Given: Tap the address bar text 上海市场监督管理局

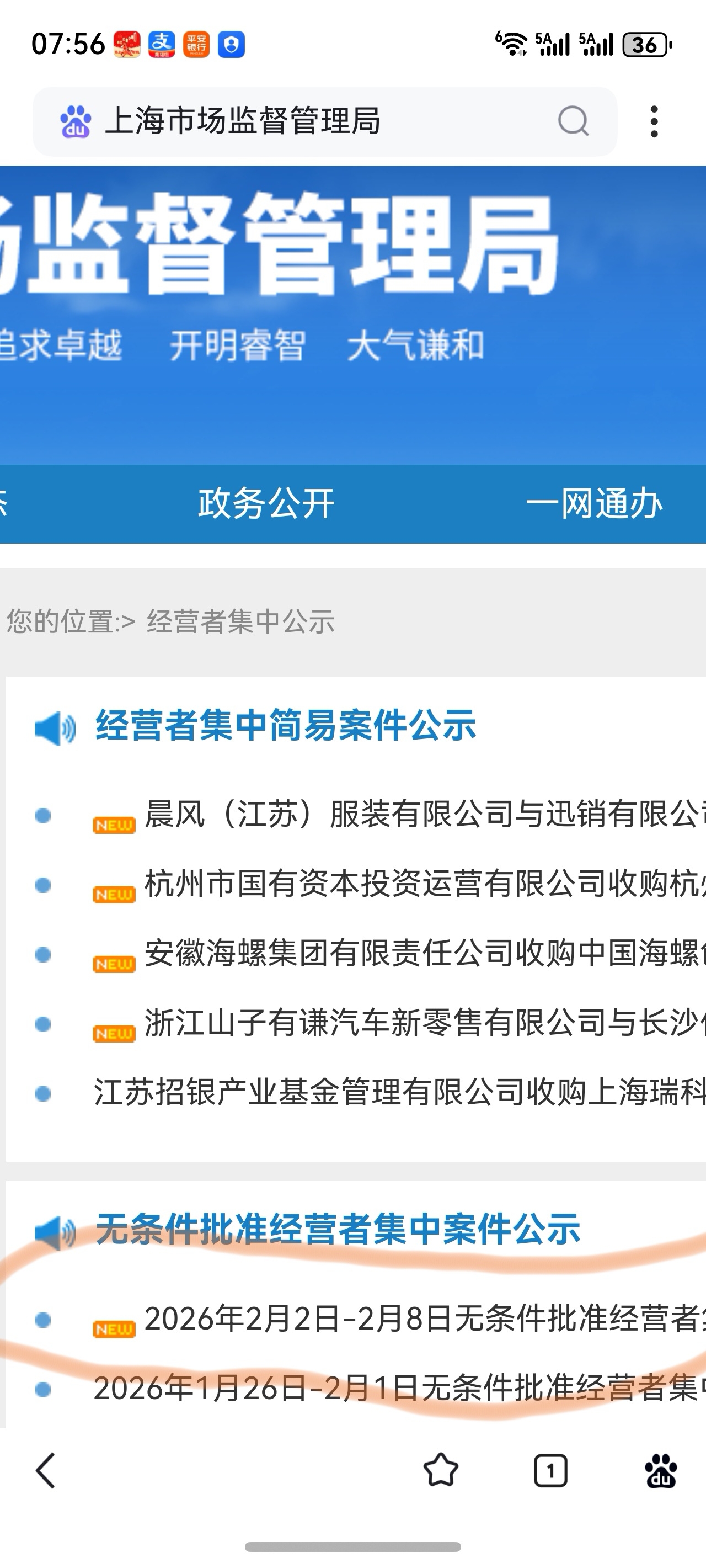Looking at the screenshot, I should (x=243, y=121).
